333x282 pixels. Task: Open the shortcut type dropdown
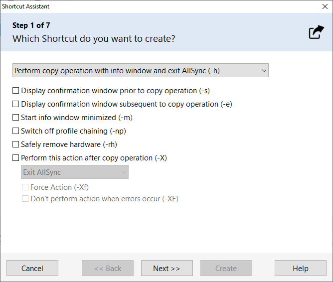point(141,71)
